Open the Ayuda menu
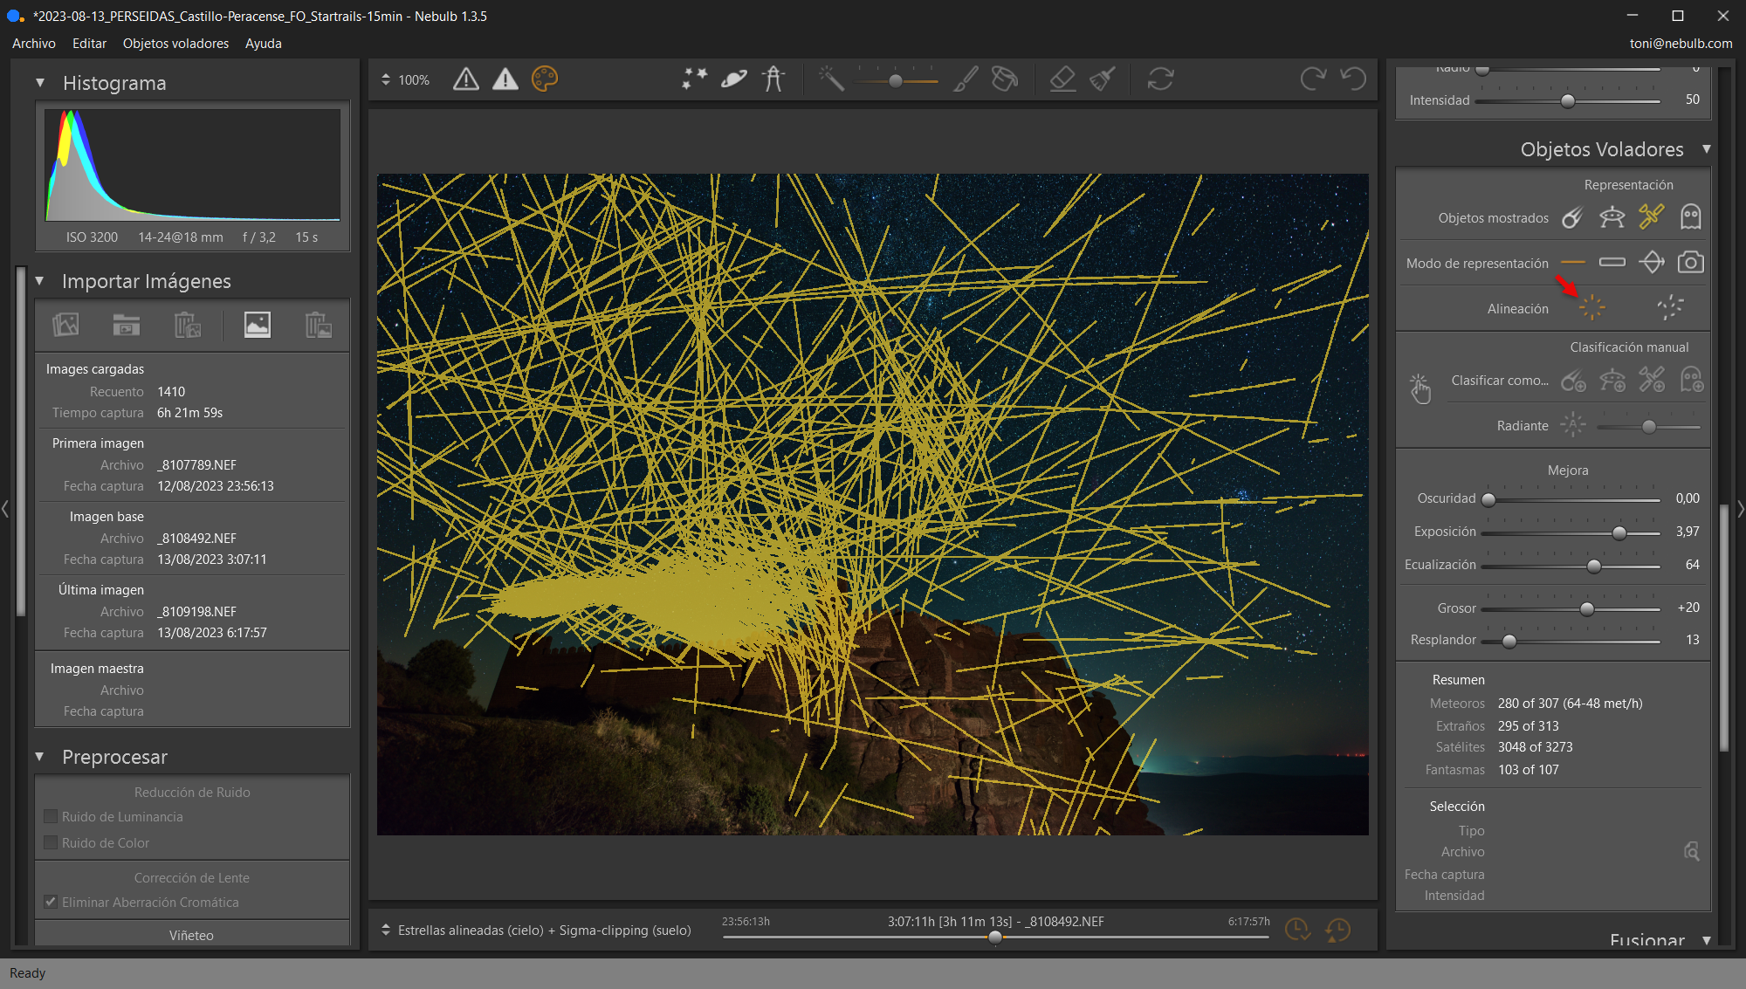The height and width of the screenshot is (989, 1746). coord(263,44)
